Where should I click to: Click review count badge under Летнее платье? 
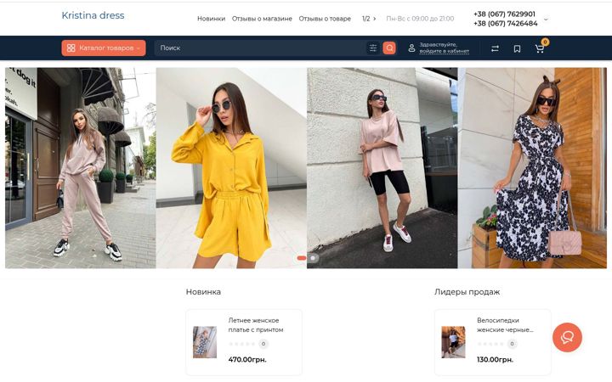tap(263, 344)
